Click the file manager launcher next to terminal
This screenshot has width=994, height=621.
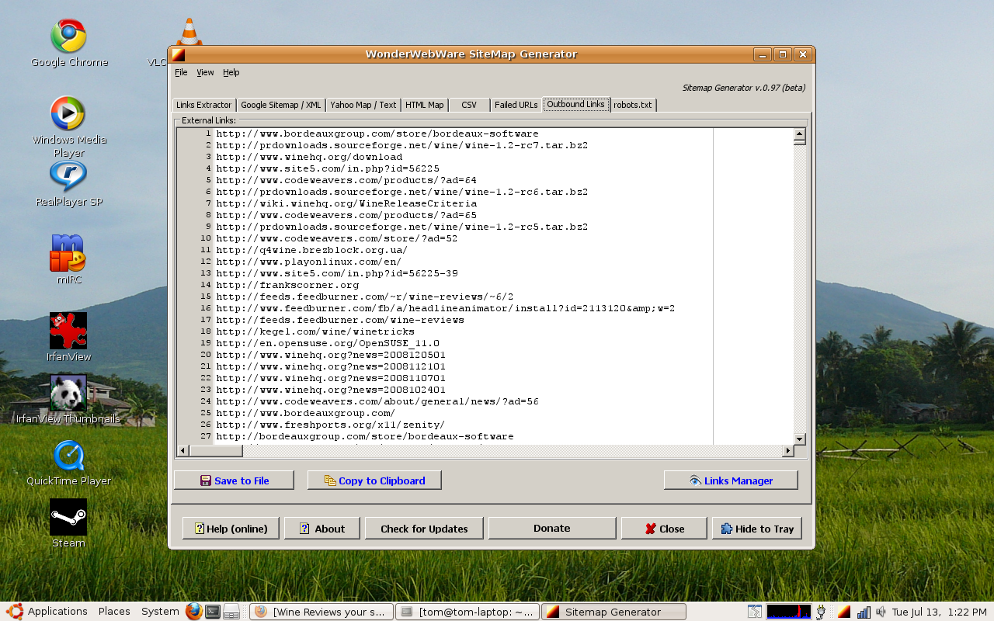(231, 612)
